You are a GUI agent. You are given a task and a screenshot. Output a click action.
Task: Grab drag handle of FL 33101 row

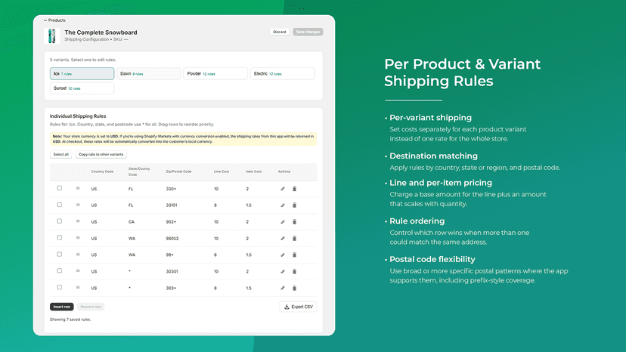coord(78,205)
